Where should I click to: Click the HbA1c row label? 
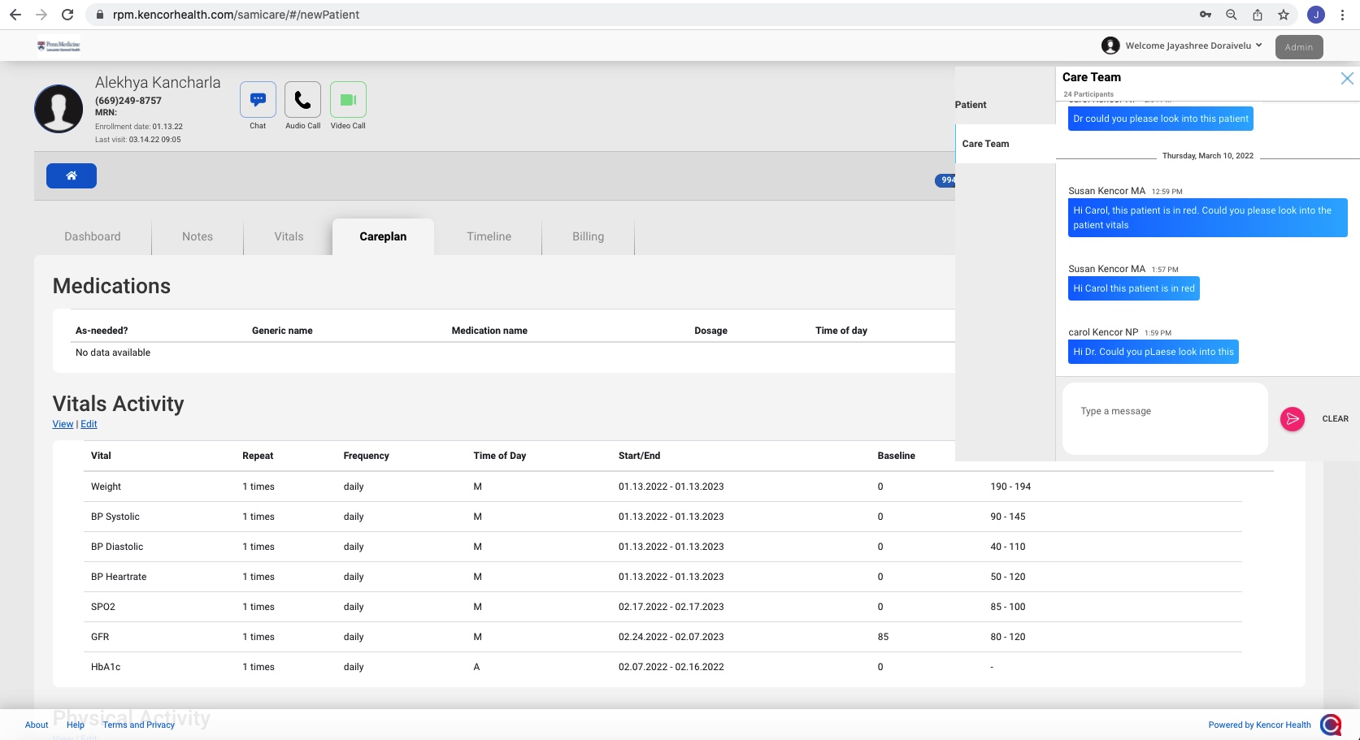pos(106,667)
